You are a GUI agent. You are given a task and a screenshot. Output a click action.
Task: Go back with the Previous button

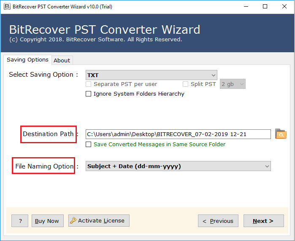point(218,221)
